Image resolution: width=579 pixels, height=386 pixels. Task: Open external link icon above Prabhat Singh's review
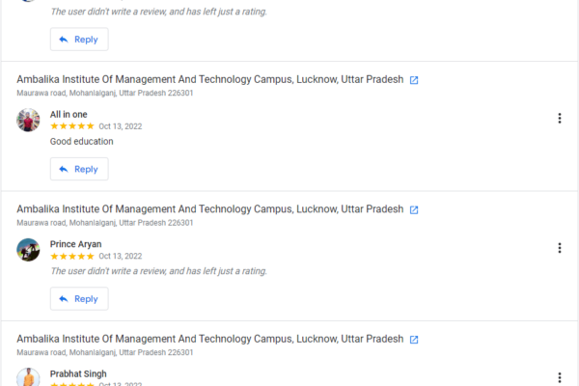pos(414,340)
